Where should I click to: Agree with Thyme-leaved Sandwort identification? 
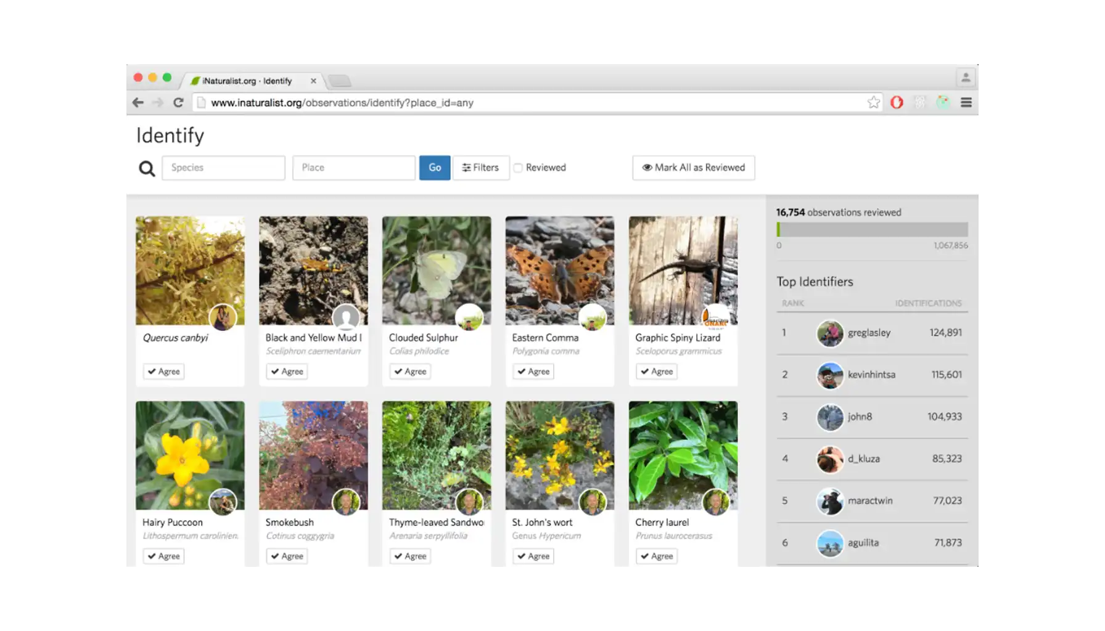pos(410,556)
